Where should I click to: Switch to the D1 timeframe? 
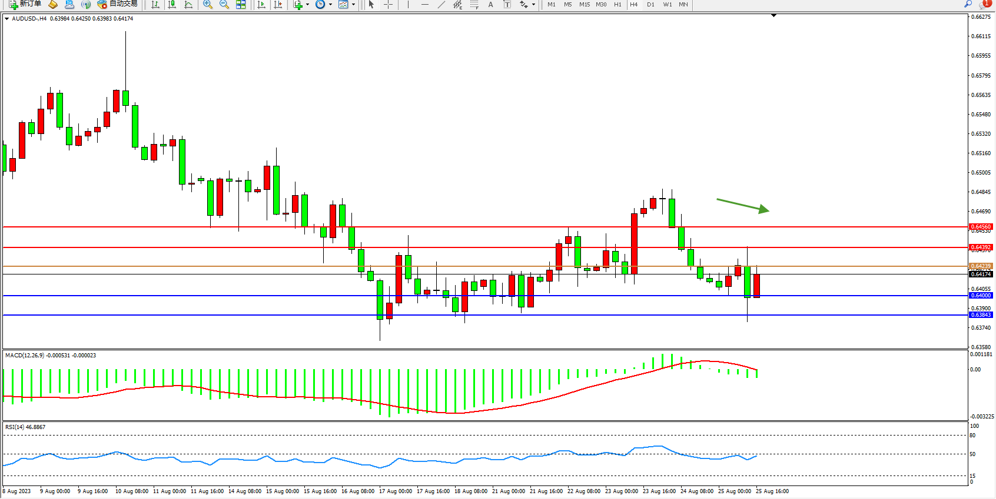(x=650, y=5)
